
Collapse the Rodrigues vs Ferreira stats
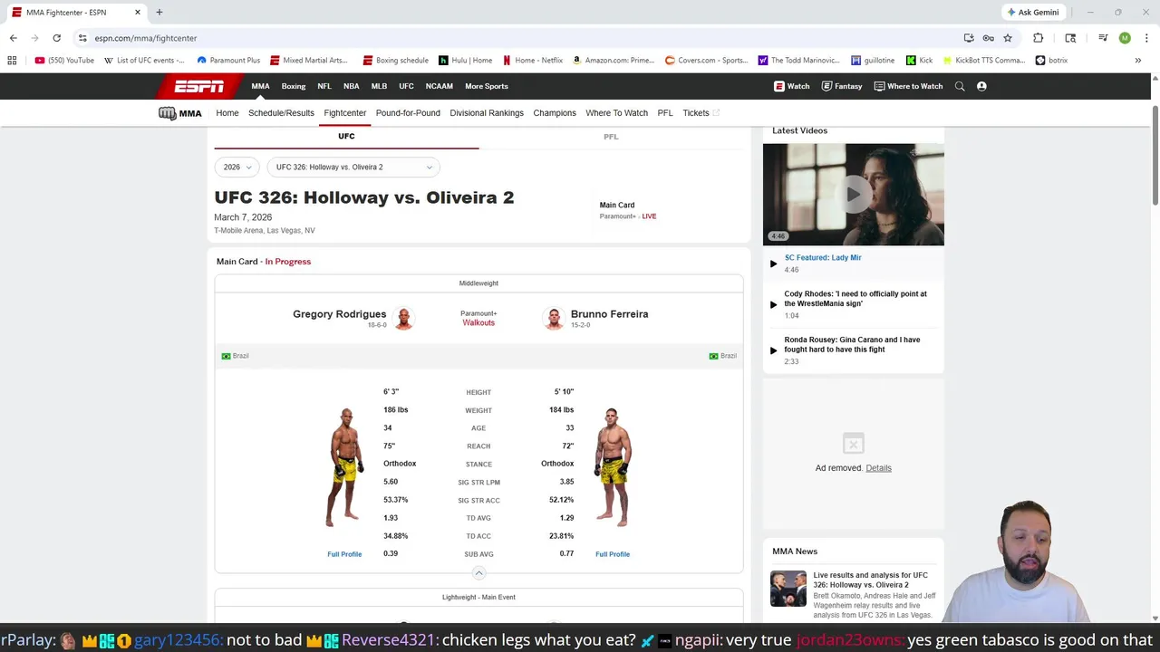478,572
